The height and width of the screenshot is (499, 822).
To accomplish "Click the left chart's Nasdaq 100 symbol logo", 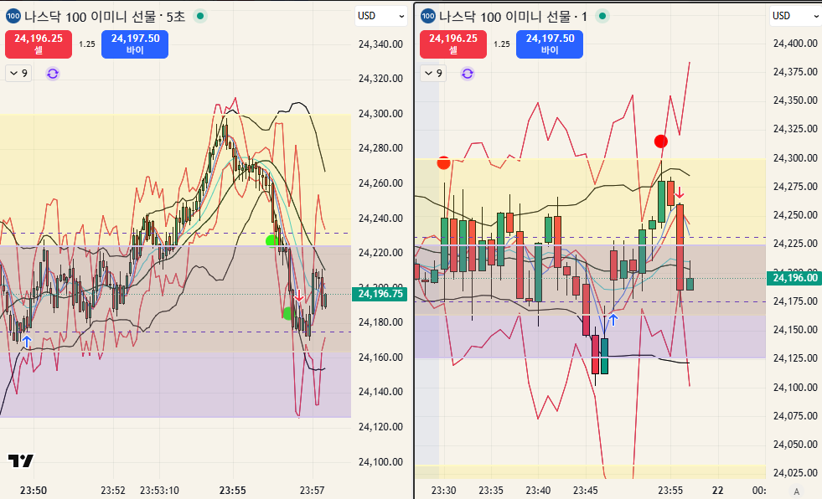I will click(x=13, y=16).
